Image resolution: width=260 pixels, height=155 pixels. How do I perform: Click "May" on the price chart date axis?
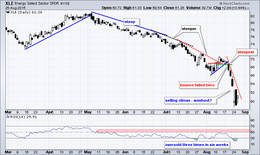point(88,112)
